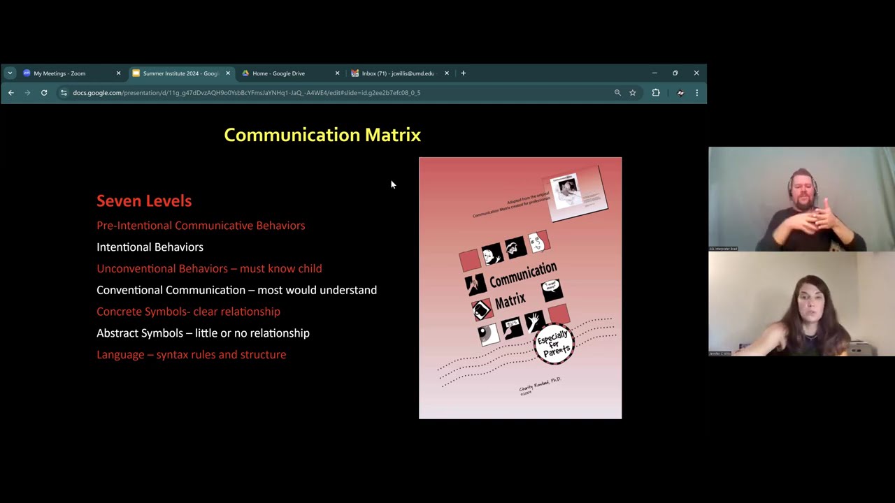Open the zoom magnifier icon in address bar

tap(617, 92)
